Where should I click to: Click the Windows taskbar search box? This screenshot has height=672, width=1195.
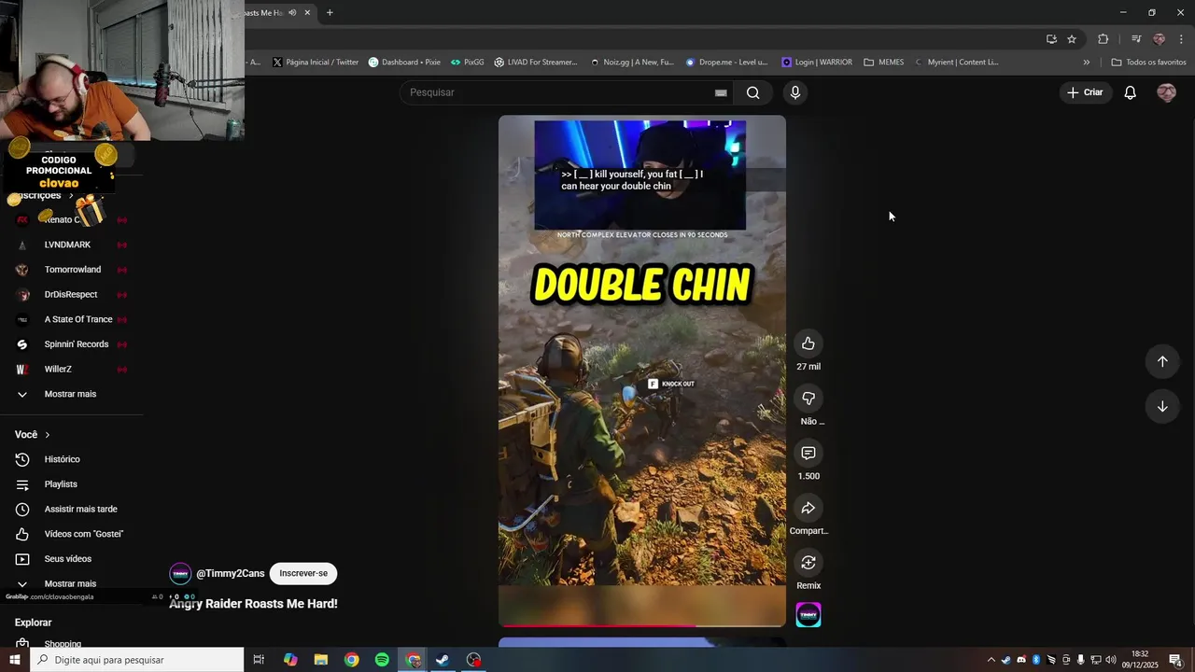pyautogui.click(x=136, y=660)
